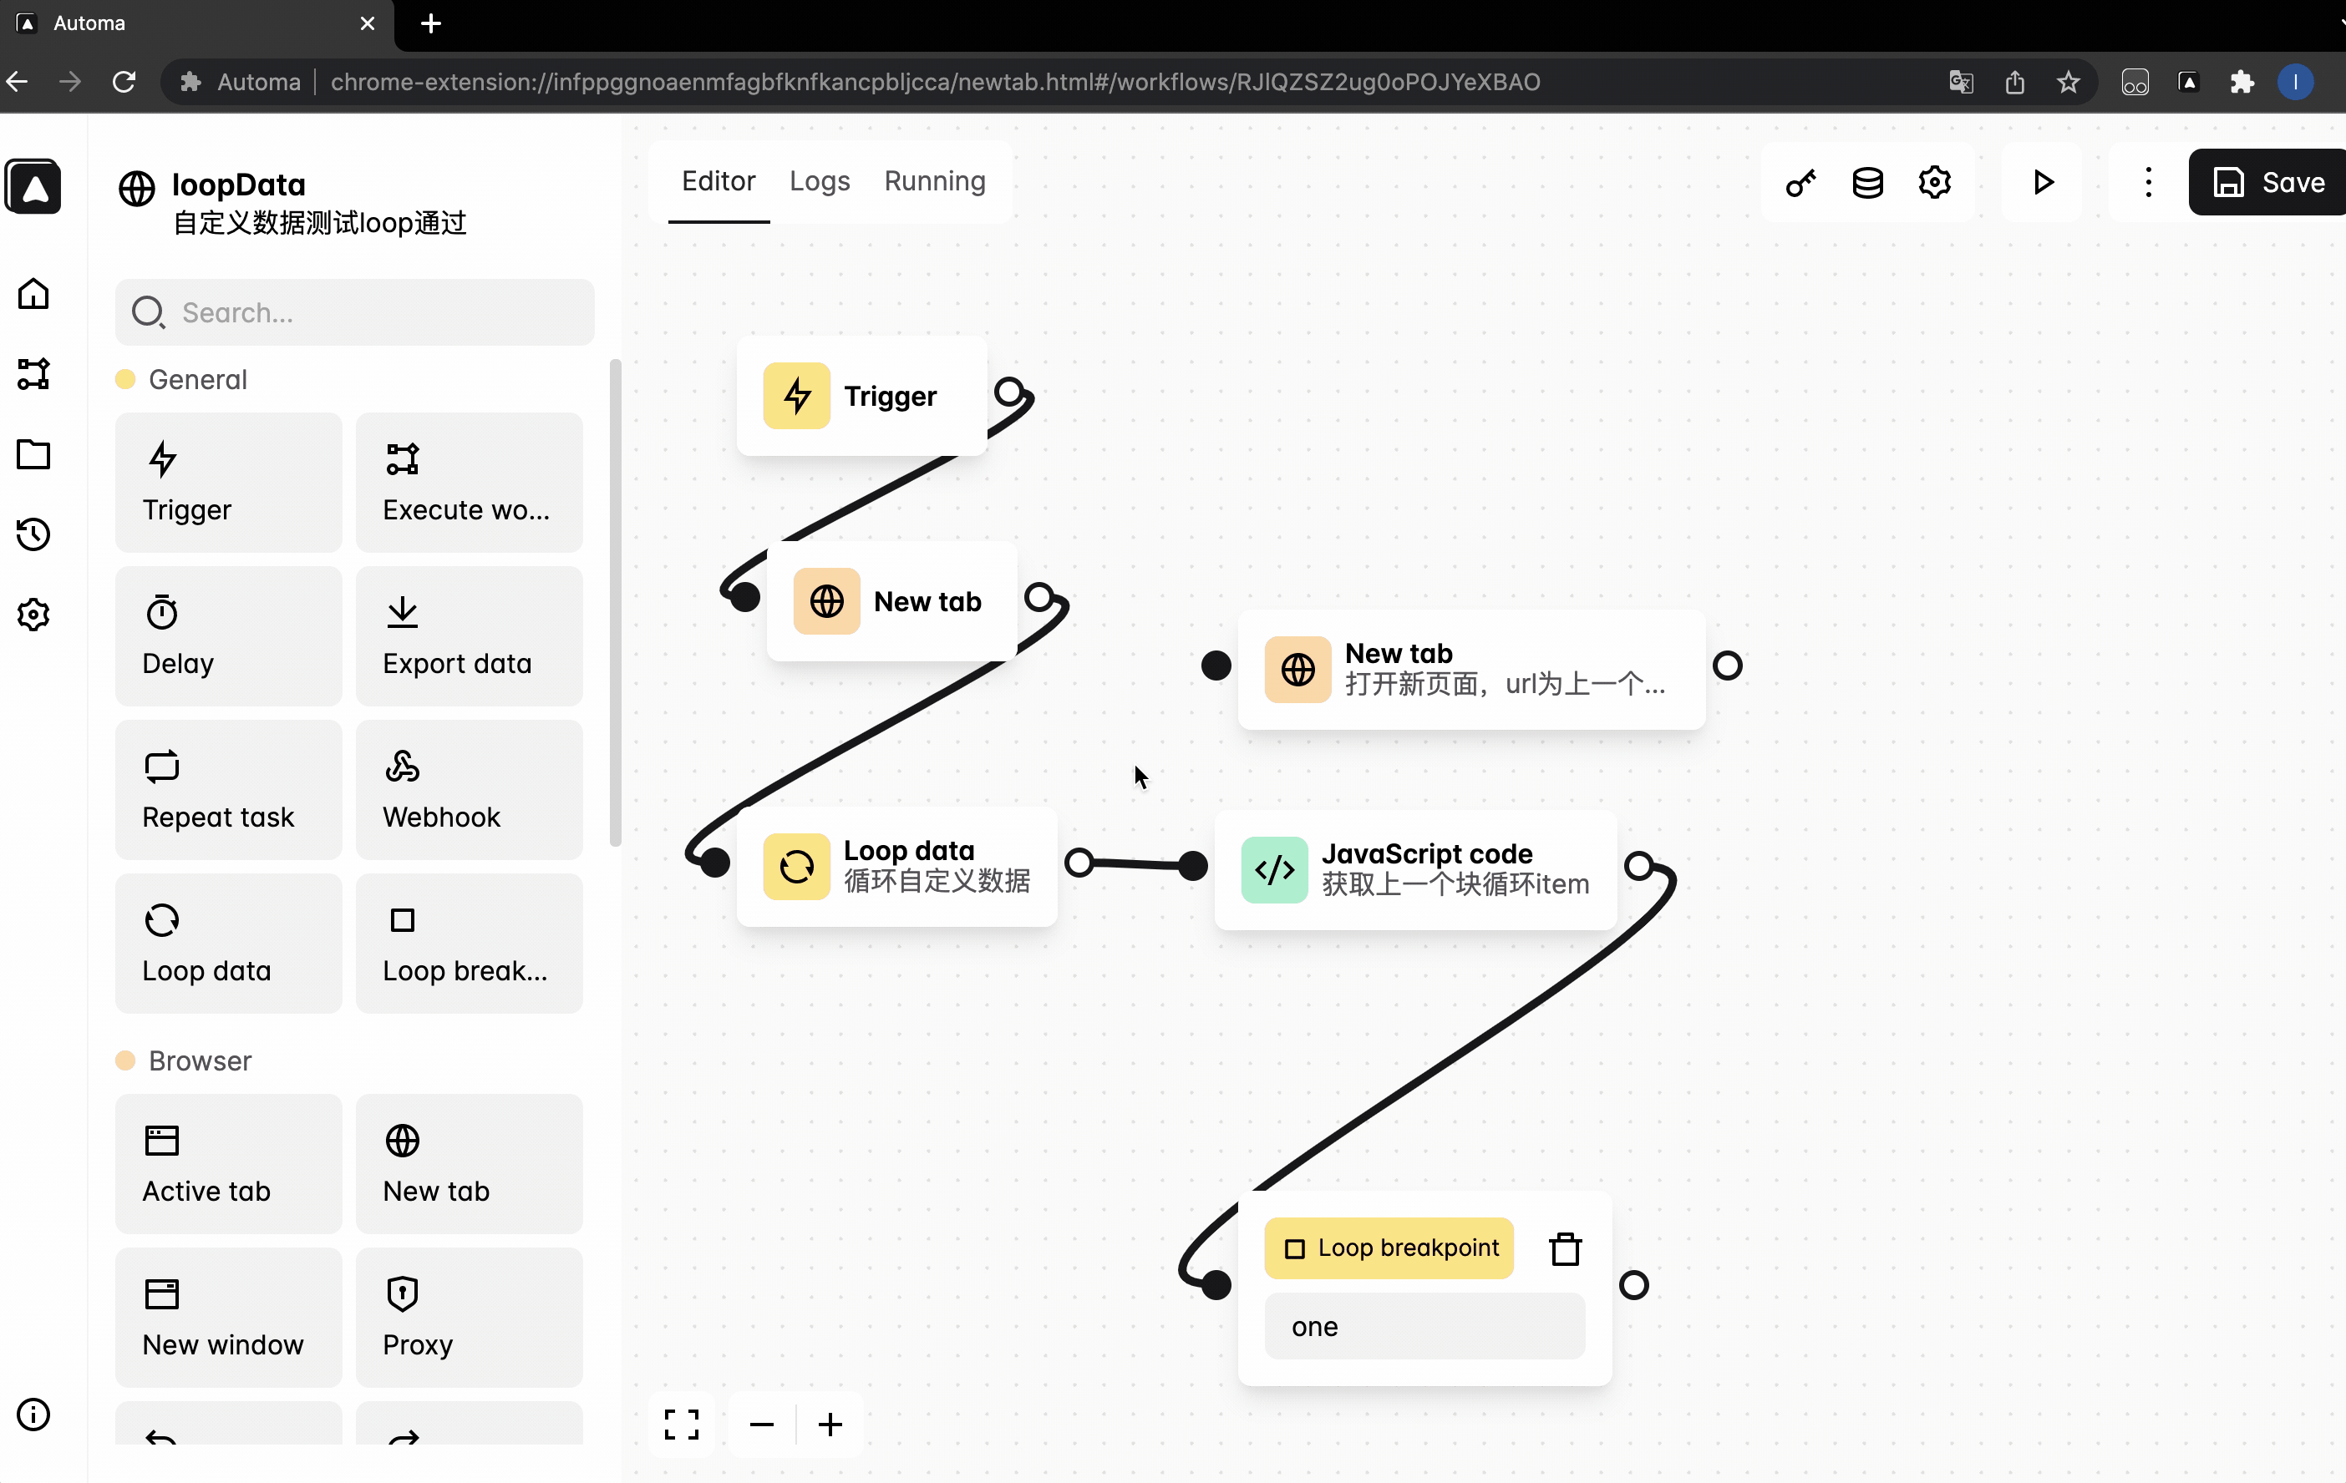Switch to the Logs tab
Image resolution: width=2346 pixels, height=1483 pixels.
tap(820, 181)
